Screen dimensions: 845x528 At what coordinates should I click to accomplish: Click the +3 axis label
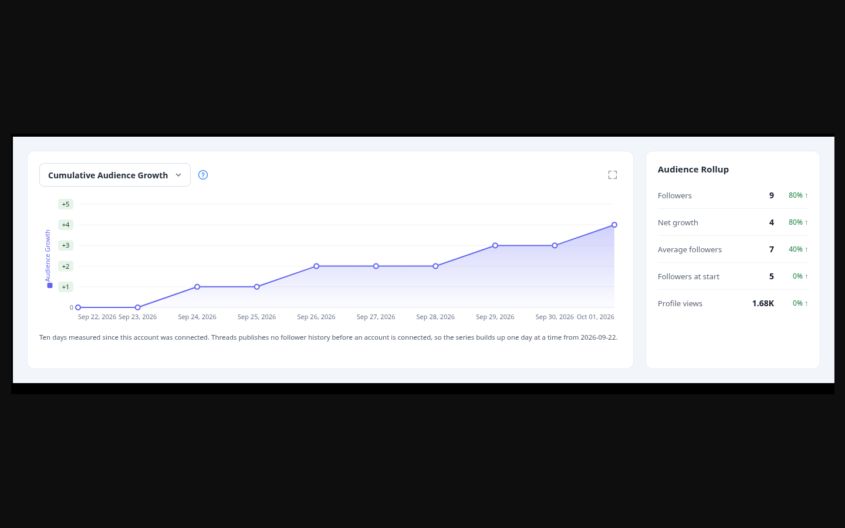click(66, 245)
